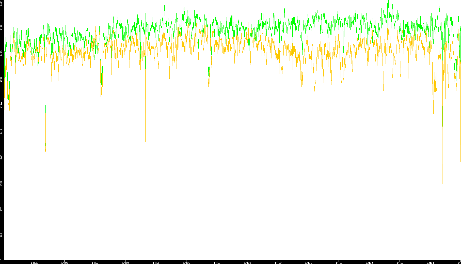Click the 685 y-axis value
461x264 pixels.
click(2, 236)
